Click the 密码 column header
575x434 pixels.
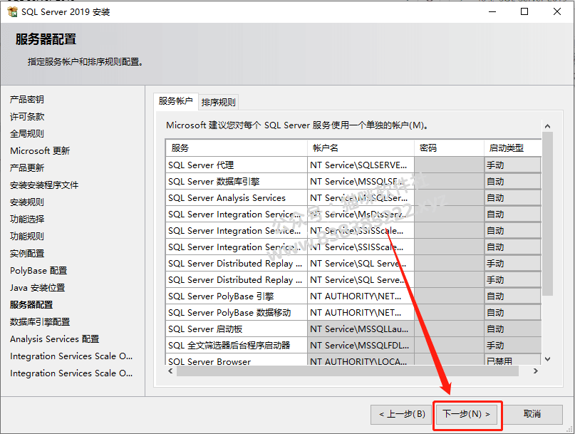click(x=449, y=148)
